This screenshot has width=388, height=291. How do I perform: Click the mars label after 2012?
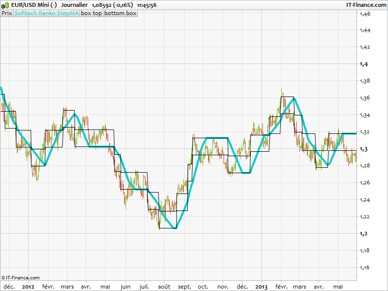point(67,287)
